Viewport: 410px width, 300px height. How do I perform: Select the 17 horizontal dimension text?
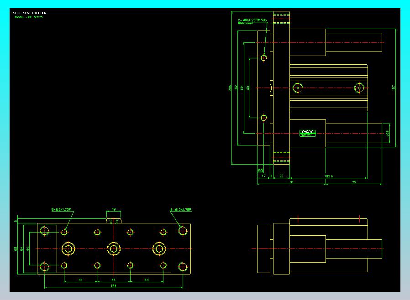263,176
